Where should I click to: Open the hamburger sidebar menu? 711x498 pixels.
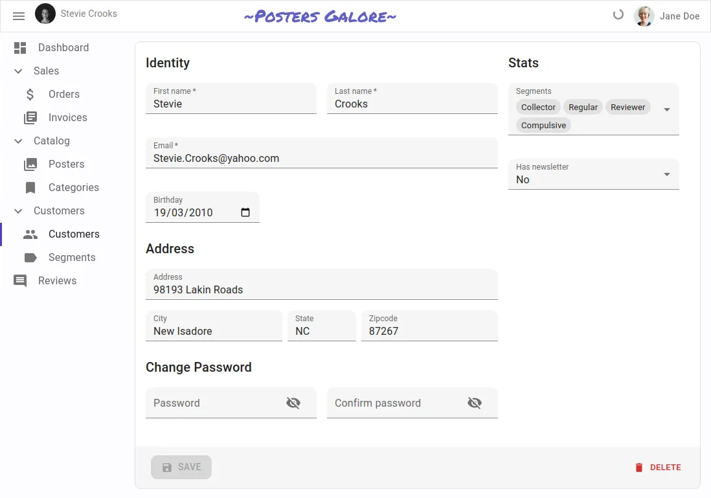pos(19,16)
